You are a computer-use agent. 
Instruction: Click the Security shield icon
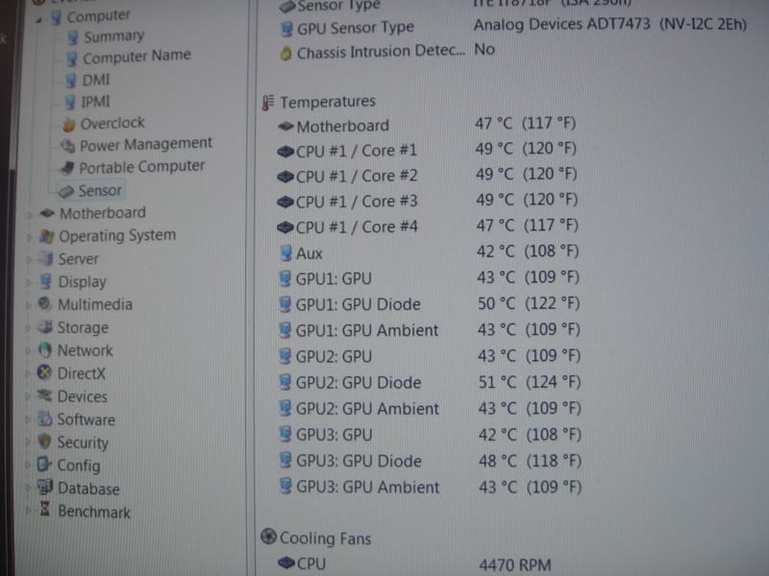pyautogui.click(x=44, y=443)
